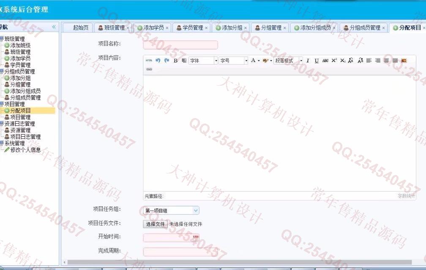The height and width of the screenshot is (270, 426).
Task: Select 分配项目 in navigation tree
Action: coord(20,111)
